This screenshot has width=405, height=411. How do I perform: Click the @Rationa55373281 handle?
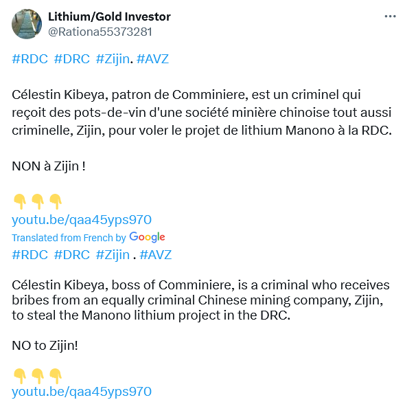point(100,32)
